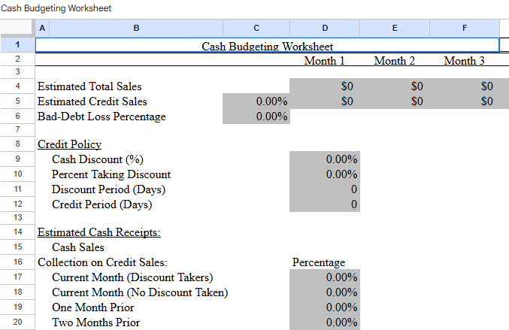This screenshot has width=509, height=330.
Task: Click the Credit Period (Days) value cell
Action: click(324, 204)
